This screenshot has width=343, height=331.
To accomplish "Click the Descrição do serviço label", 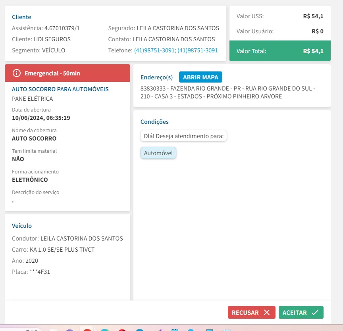I will point(36,192).
